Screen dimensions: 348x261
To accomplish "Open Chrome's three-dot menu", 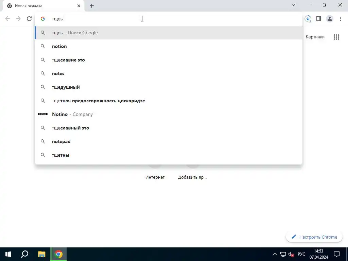I will click(341, 19).
